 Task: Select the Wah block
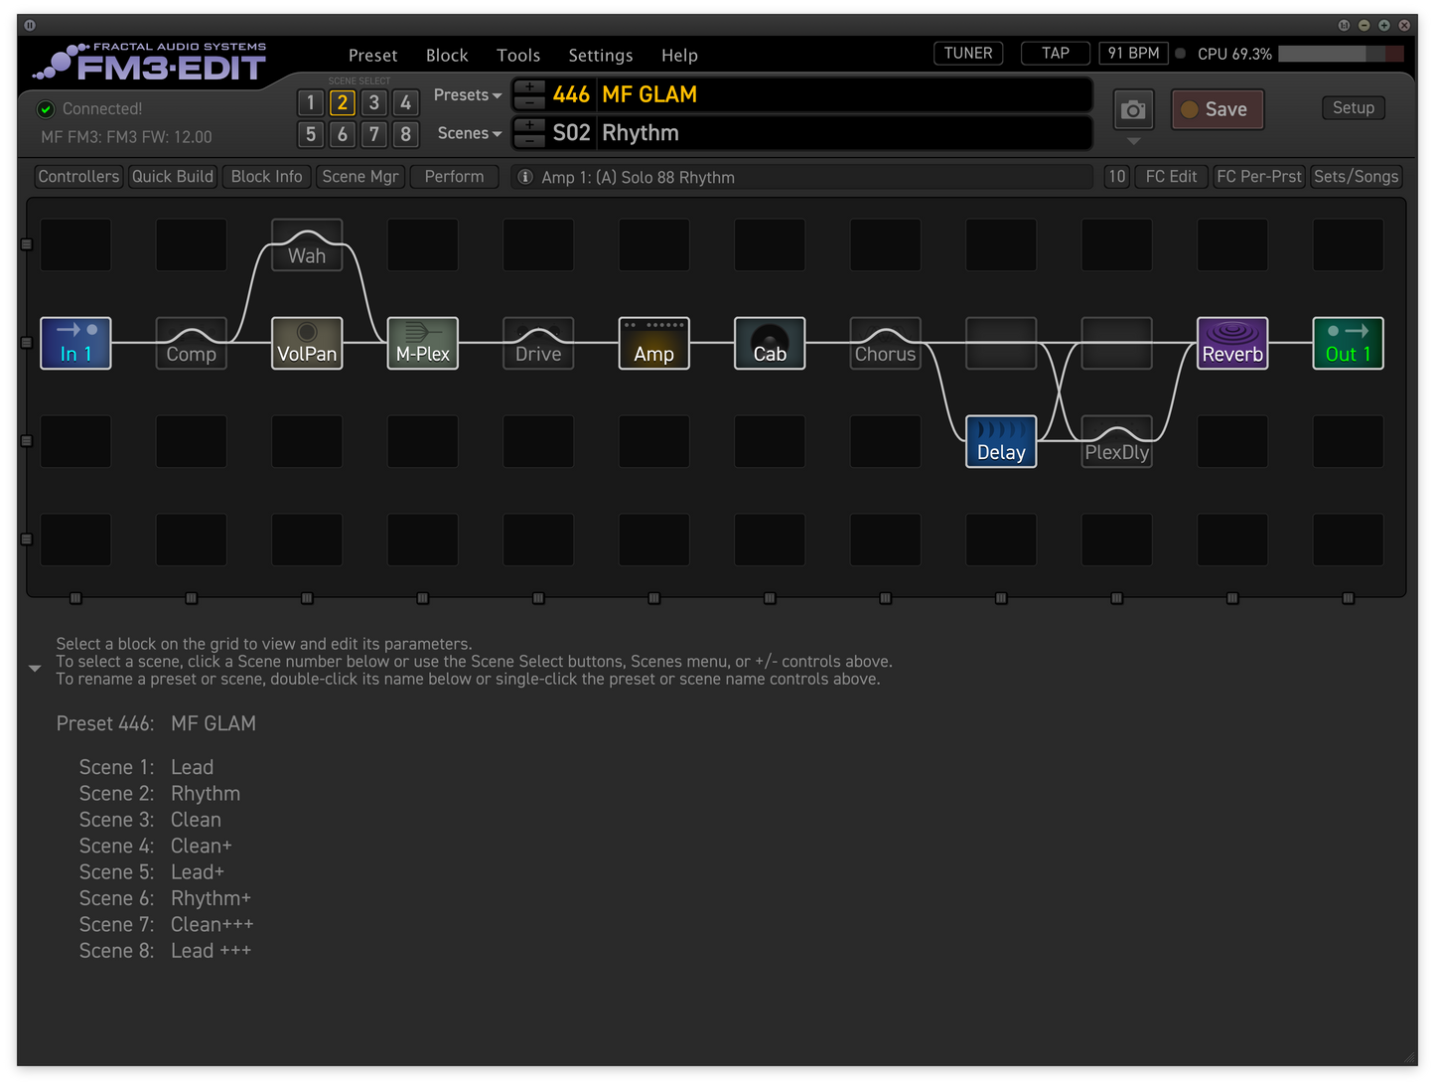(307, 245)
